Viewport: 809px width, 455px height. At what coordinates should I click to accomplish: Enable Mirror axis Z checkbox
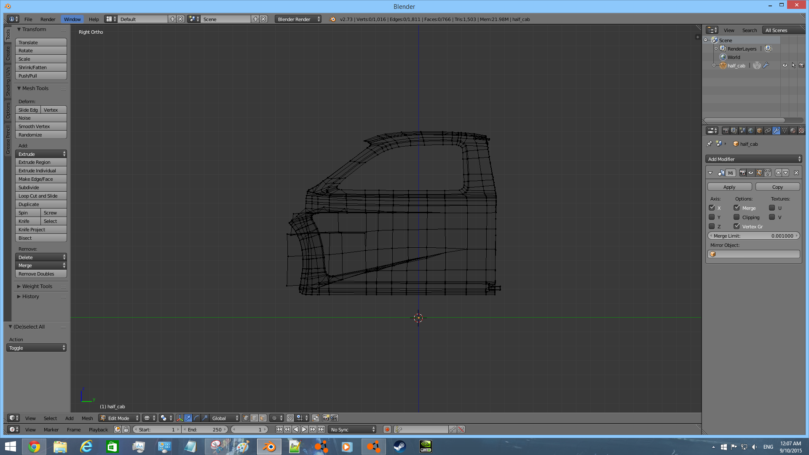click(712, 226)
